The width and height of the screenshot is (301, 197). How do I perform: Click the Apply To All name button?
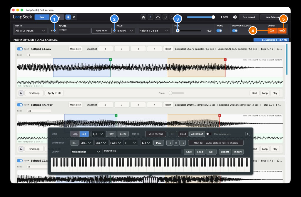(x=101, y=31)
